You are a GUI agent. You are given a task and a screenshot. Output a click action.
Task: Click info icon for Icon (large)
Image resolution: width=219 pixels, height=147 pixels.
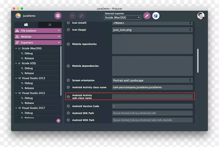(68, 30)
